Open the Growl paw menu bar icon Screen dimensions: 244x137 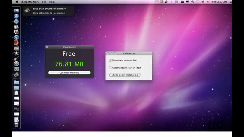[166, 2]
